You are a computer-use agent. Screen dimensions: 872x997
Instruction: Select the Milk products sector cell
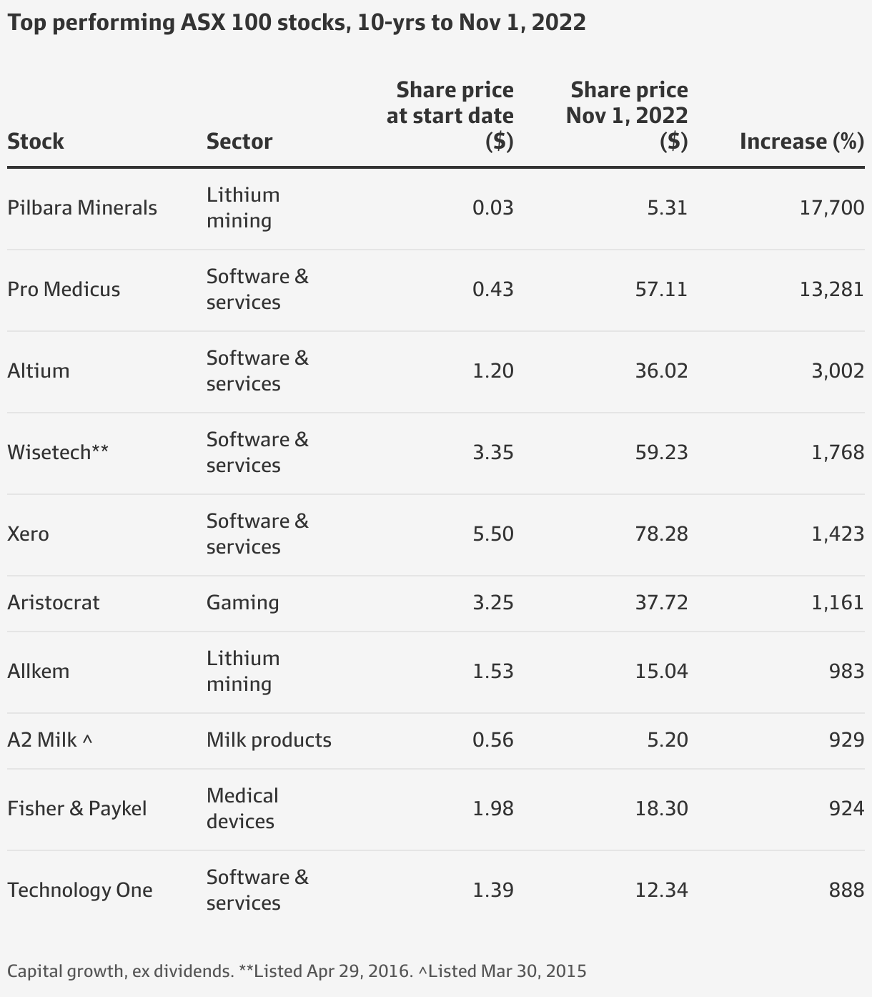click(269, 740)
